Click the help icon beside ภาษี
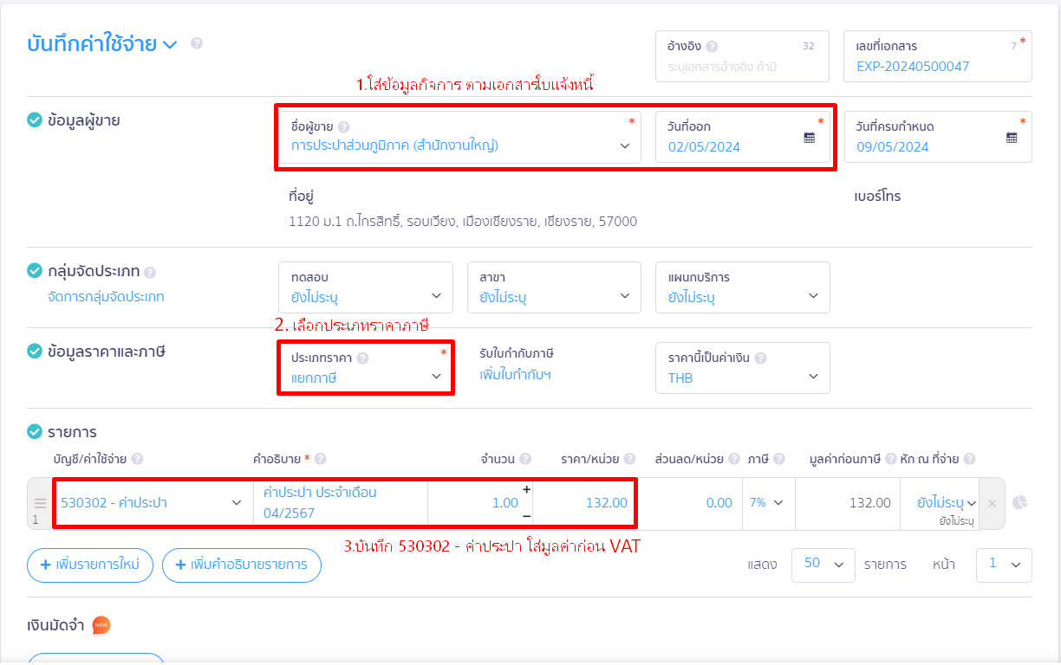 [x=779, y=460]
